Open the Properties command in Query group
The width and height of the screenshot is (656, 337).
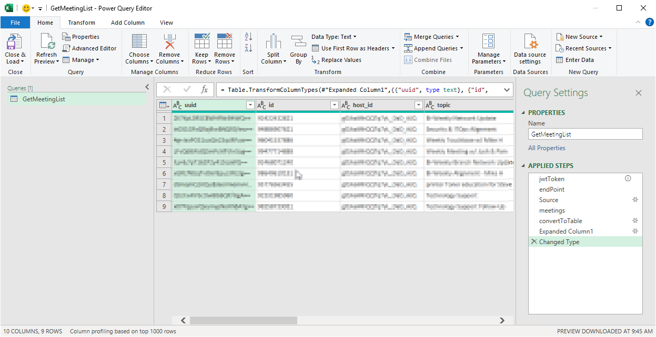(81, 37)
